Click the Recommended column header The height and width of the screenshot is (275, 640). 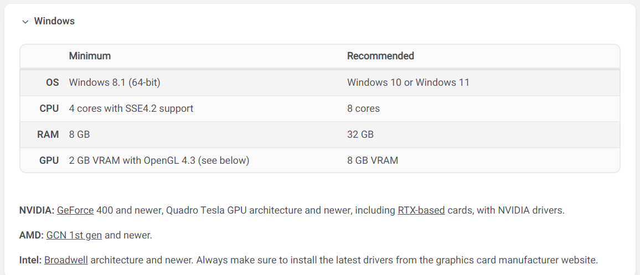click(380, 56)
